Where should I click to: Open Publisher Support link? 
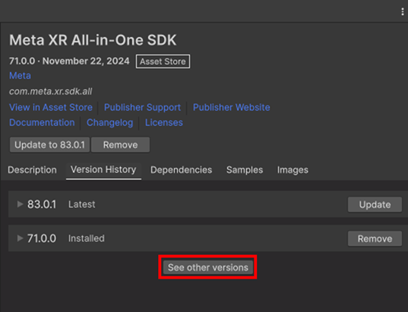pyautogui.click(x=142, y=107)
